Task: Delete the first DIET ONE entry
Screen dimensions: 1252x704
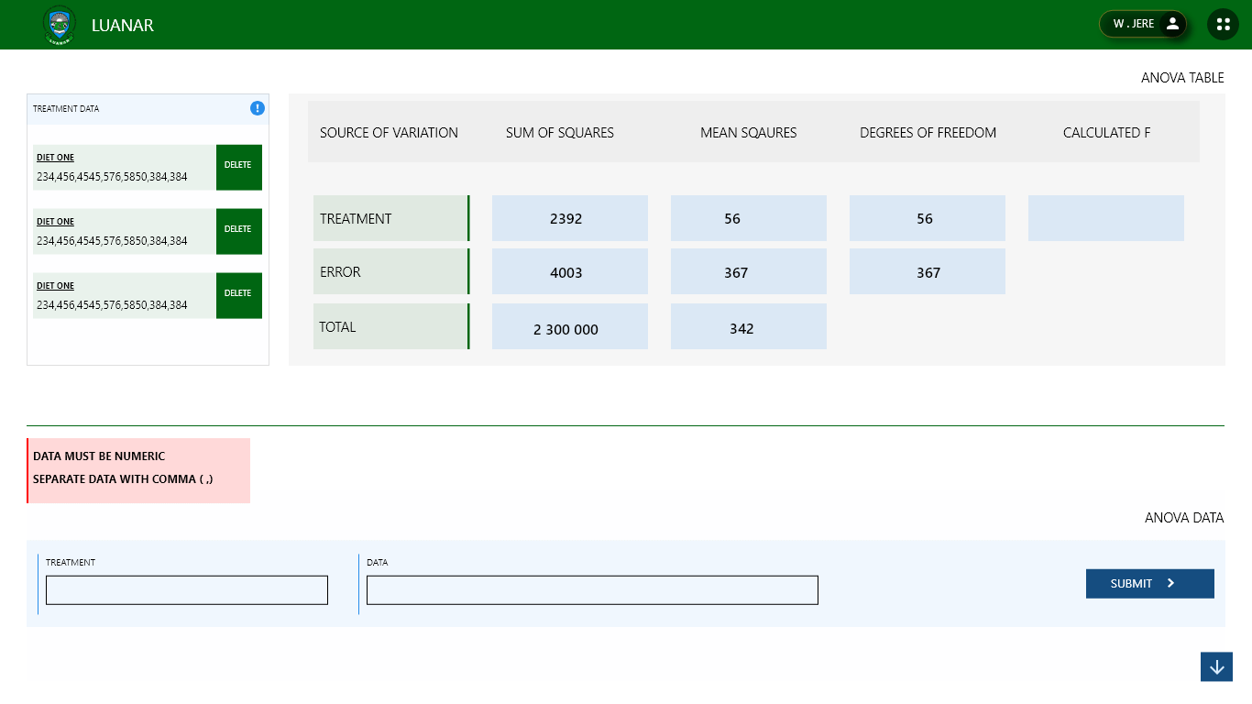Action: point(238,167)
